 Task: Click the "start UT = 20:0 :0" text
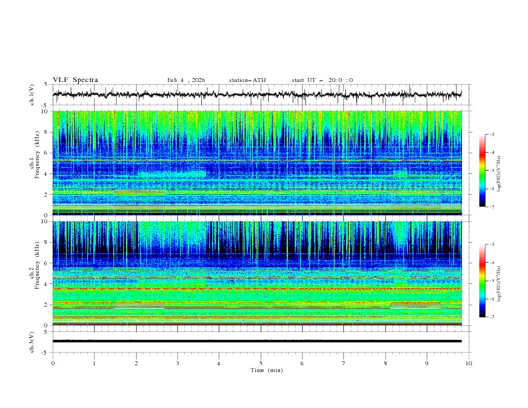pyautogui.click(x=322, y=80)
